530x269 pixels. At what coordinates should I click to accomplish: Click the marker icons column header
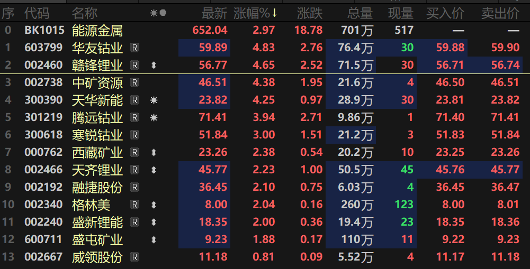[158, 13]
